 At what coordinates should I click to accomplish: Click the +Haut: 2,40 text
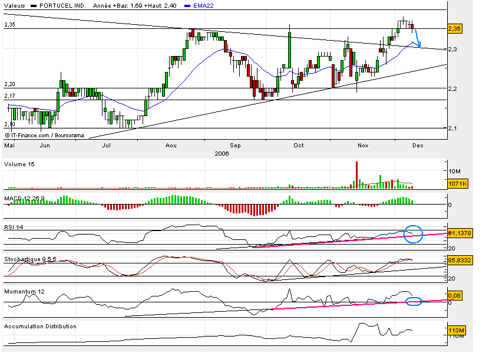[x=160, y=6]
